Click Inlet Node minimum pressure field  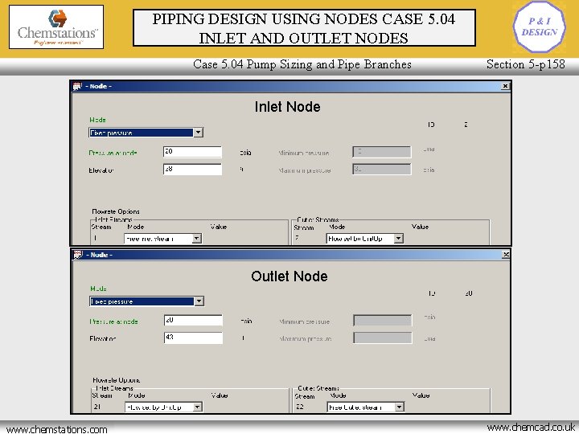(x=381, y=152)
